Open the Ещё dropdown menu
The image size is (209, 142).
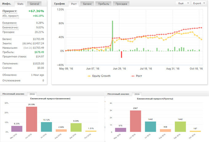(x=183, y=3)
